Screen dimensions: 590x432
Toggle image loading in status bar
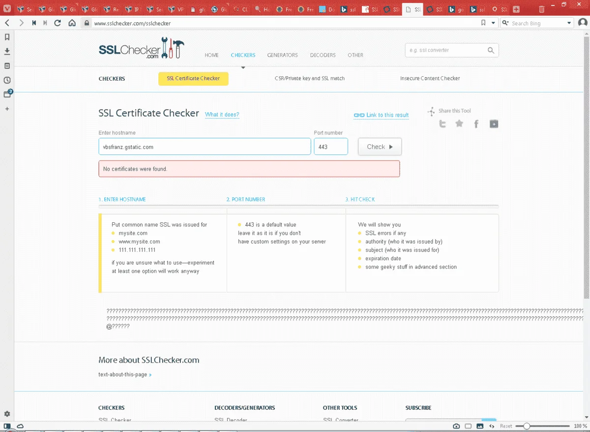(480, 426)
